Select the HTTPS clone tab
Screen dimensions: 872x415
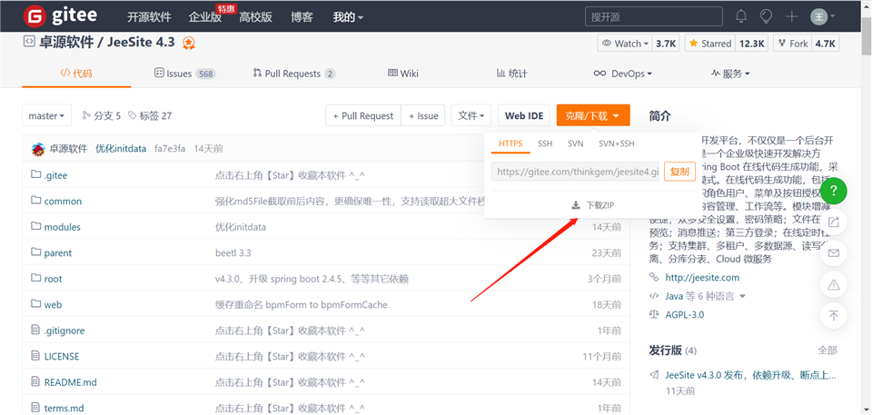pos(510,143)
